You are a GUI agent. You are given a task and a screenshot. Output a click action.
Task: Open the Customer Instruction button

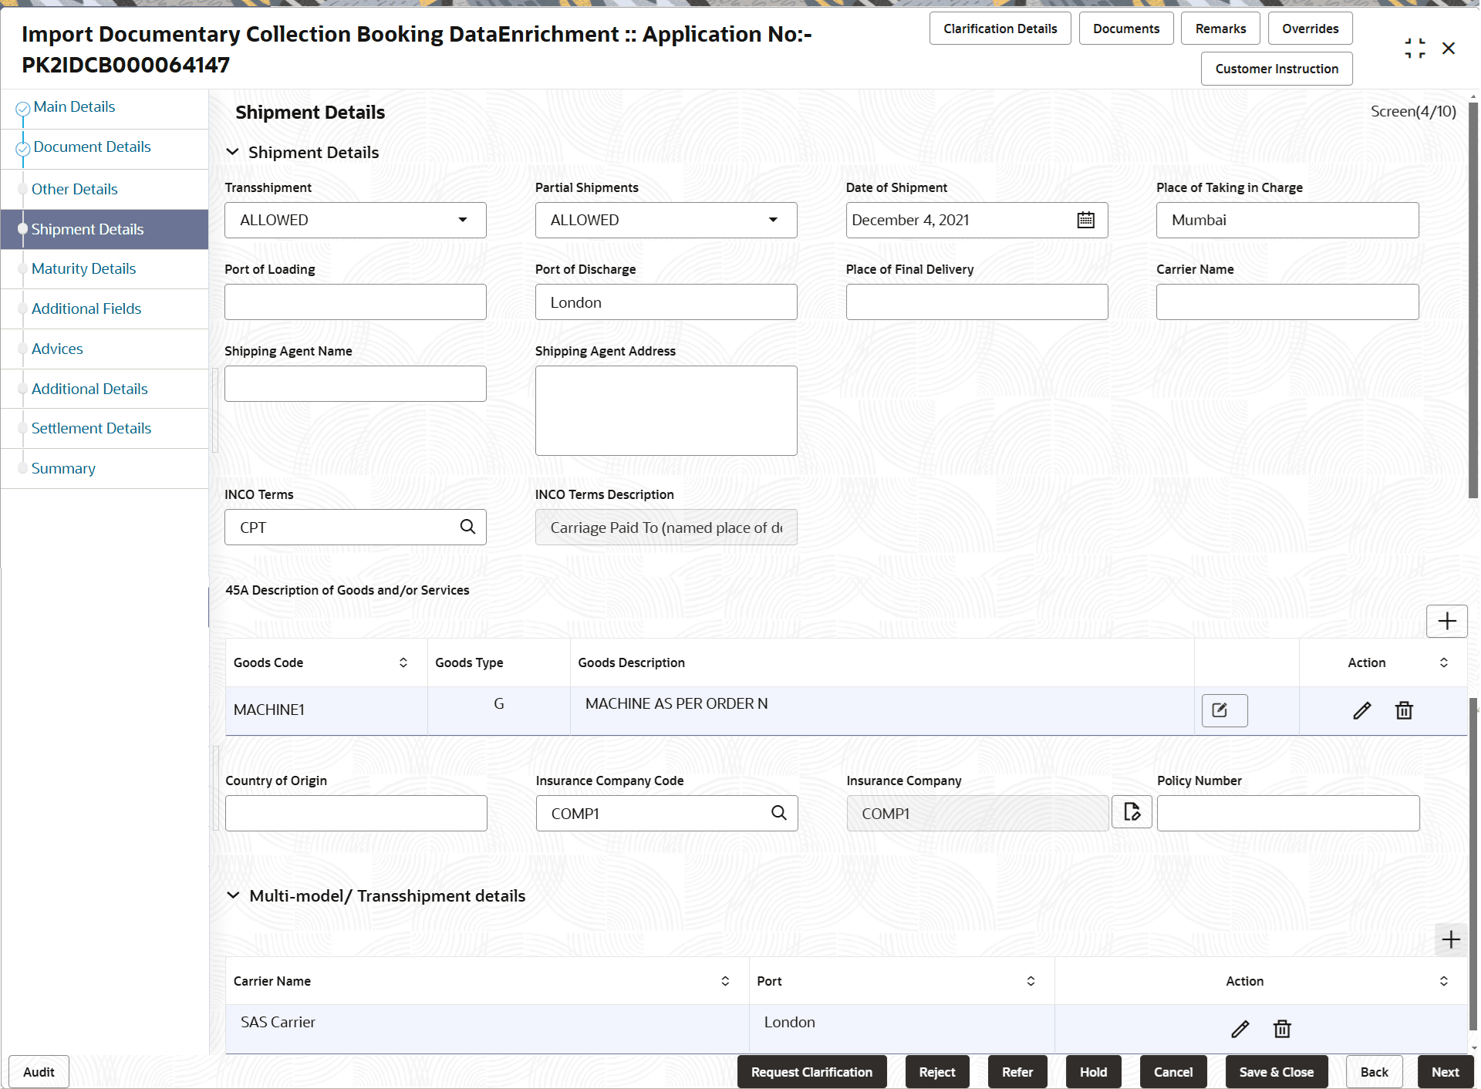pyautogui.click(x=1276, y=69)
